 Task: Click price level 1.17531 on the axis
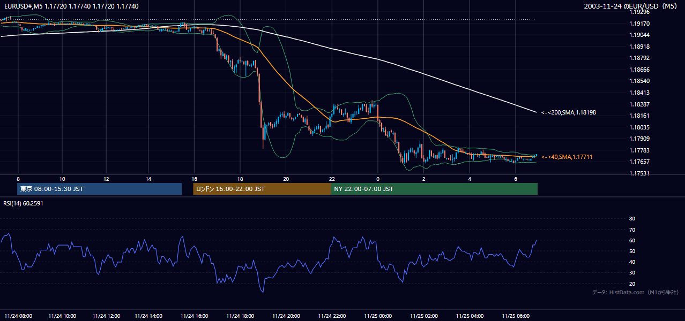pos(639,173)
